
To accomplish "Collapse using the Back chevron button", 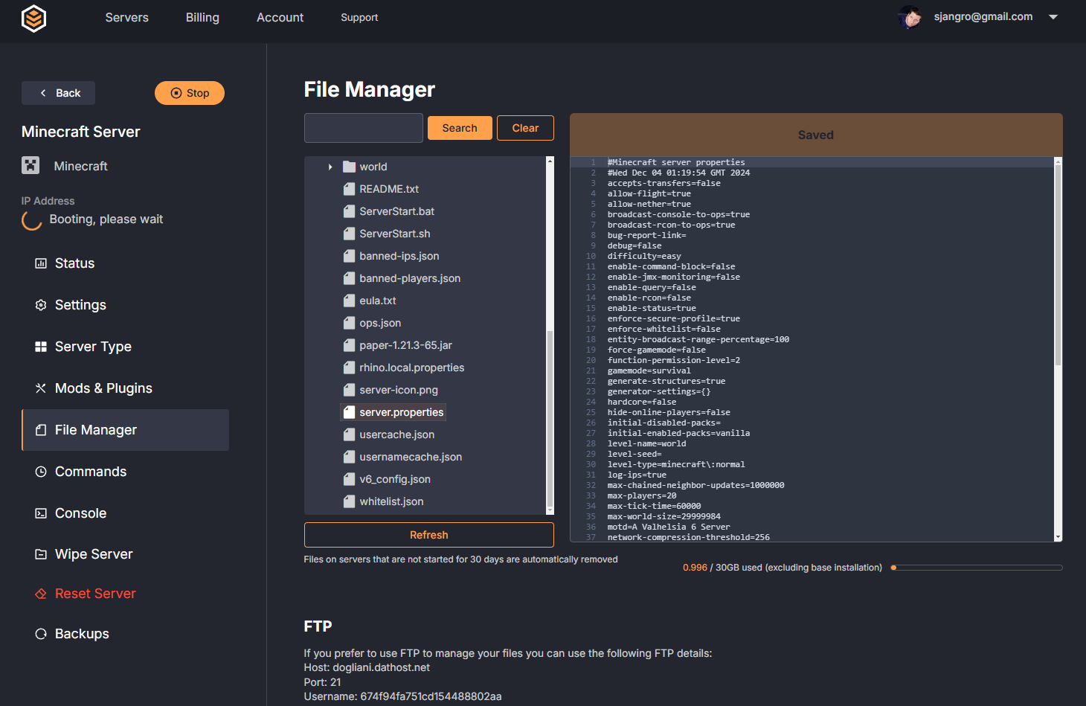I will [x=42, y=93].
